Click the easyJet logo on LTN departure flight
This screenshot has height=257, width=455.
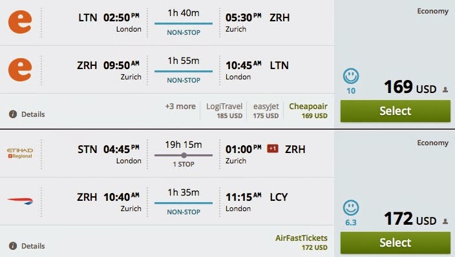[20, 22]
